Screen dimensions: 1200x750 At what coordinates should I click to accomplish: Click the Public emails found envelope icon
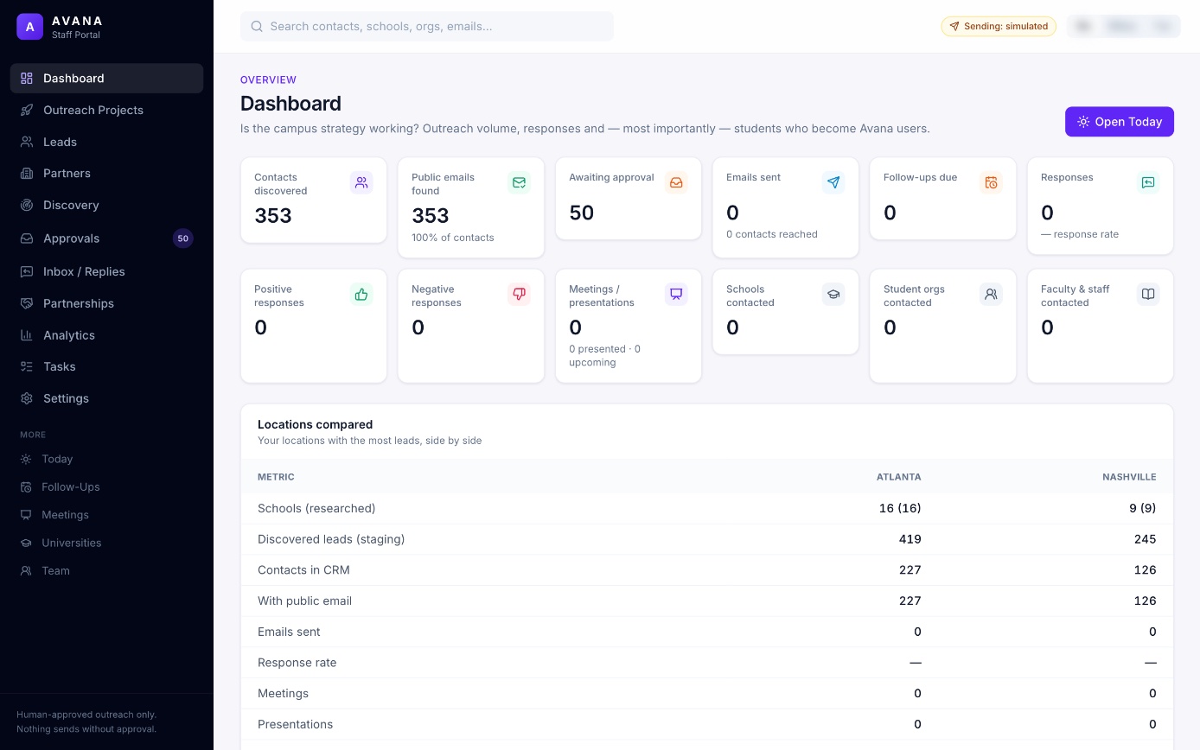(519, 182)
